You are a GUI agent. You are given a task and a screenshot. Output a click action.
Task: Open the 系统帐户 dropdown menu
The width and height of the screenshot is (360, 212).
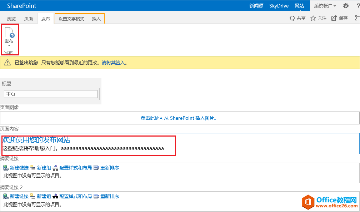(x=324, y=6)
